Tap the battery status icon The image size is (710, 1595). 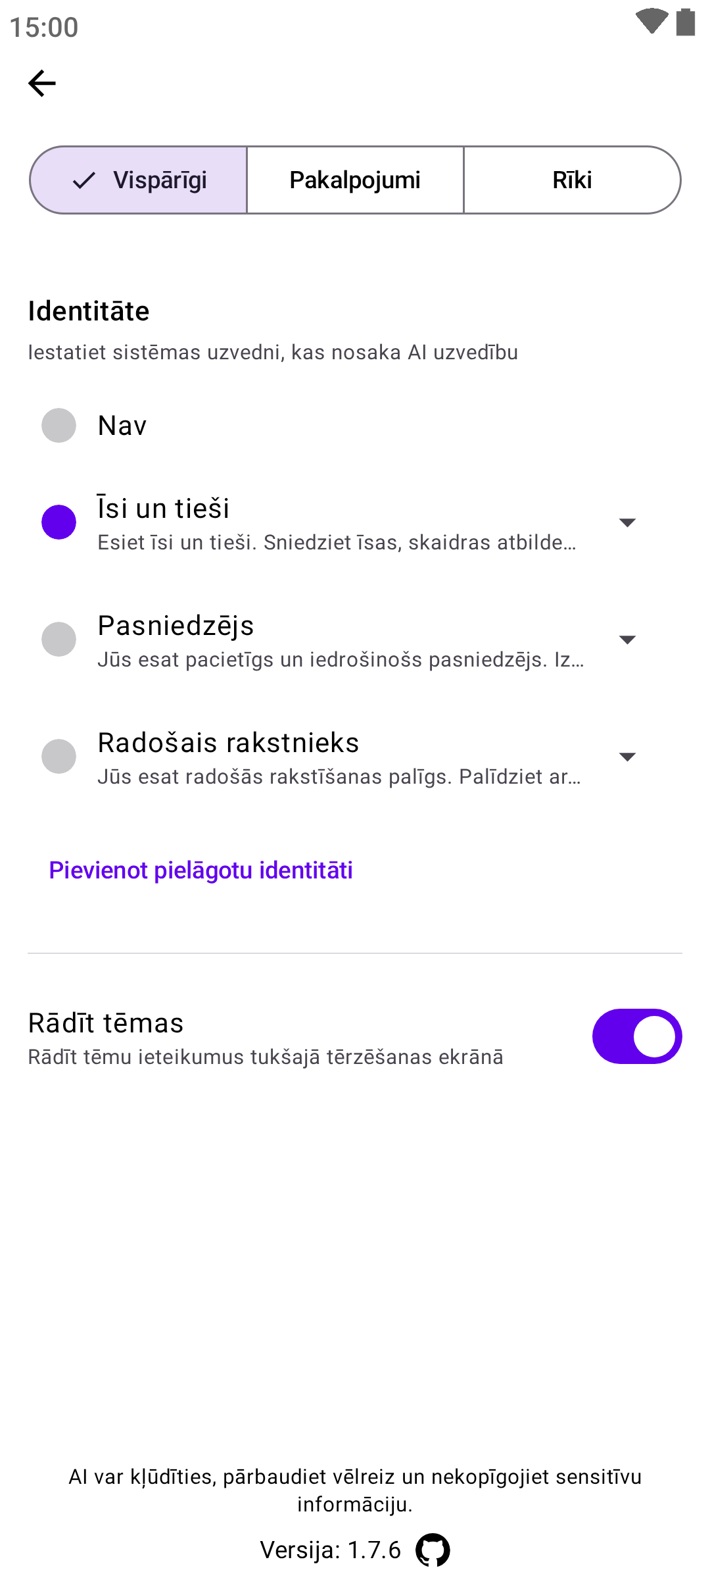pyautogui.click(x=686, y=22)
